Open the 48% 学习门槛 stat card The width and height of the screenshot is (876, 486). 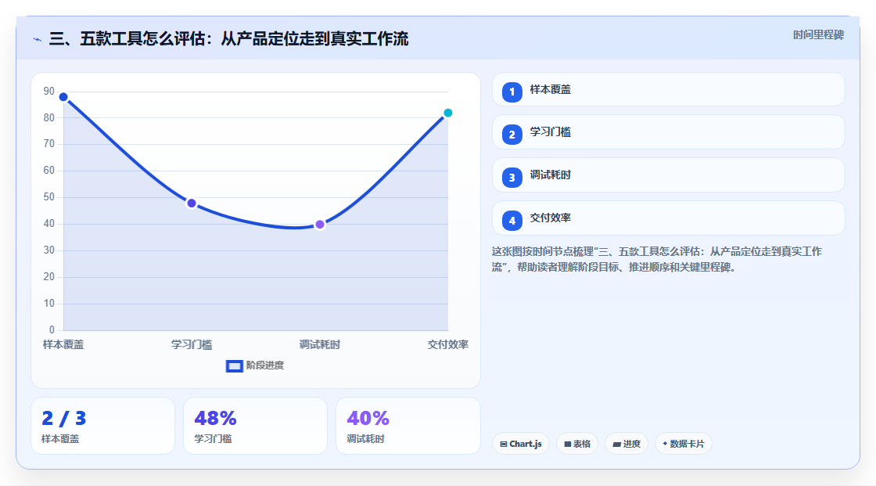tap(255, 426)
